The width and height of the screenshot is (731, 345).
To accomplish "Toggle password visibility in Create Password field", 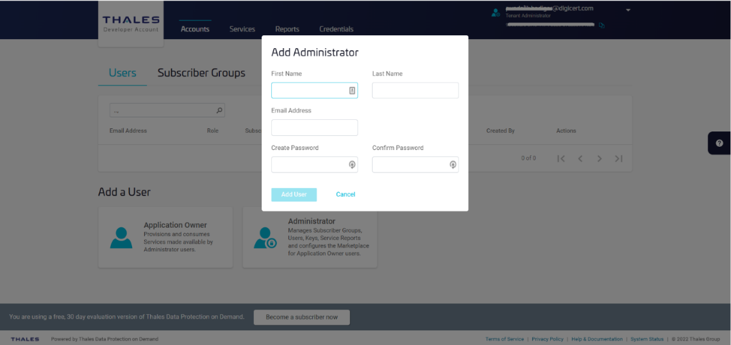I will (351, 165).
